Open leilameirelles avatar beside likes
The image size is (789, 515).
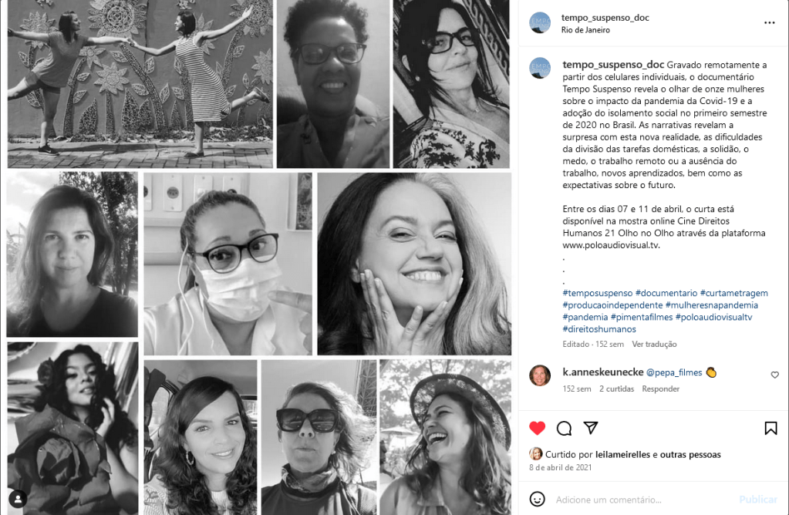(x=535, y=453)
